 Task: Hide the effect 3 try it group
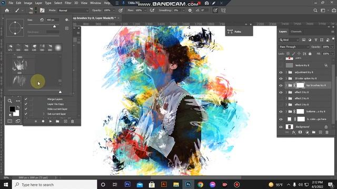281,92
